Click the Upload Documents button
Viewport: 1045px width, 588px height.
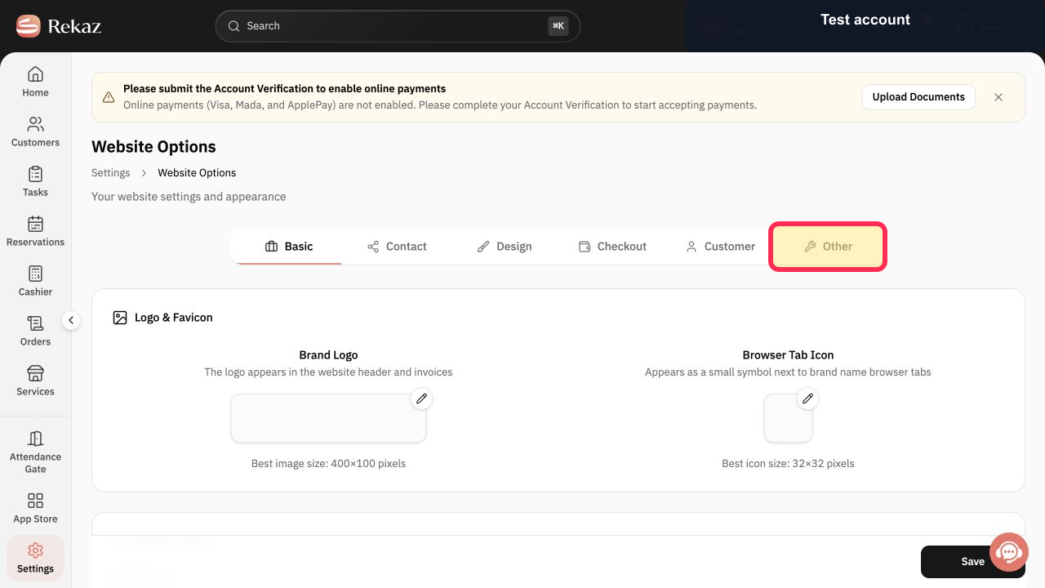click(918, 96)
